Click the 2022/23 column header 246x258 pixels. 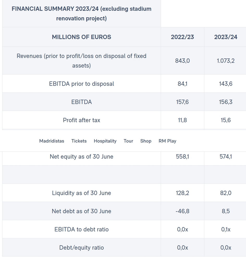pos(182,37)
